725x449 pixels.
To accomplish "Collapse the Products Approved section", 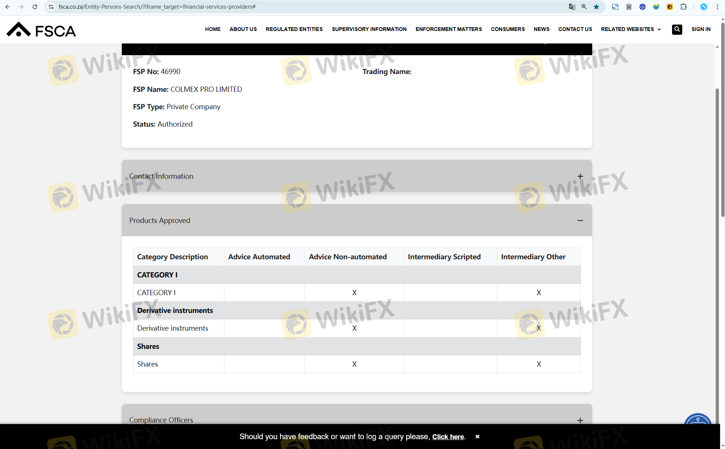I will tap(580, 221).
